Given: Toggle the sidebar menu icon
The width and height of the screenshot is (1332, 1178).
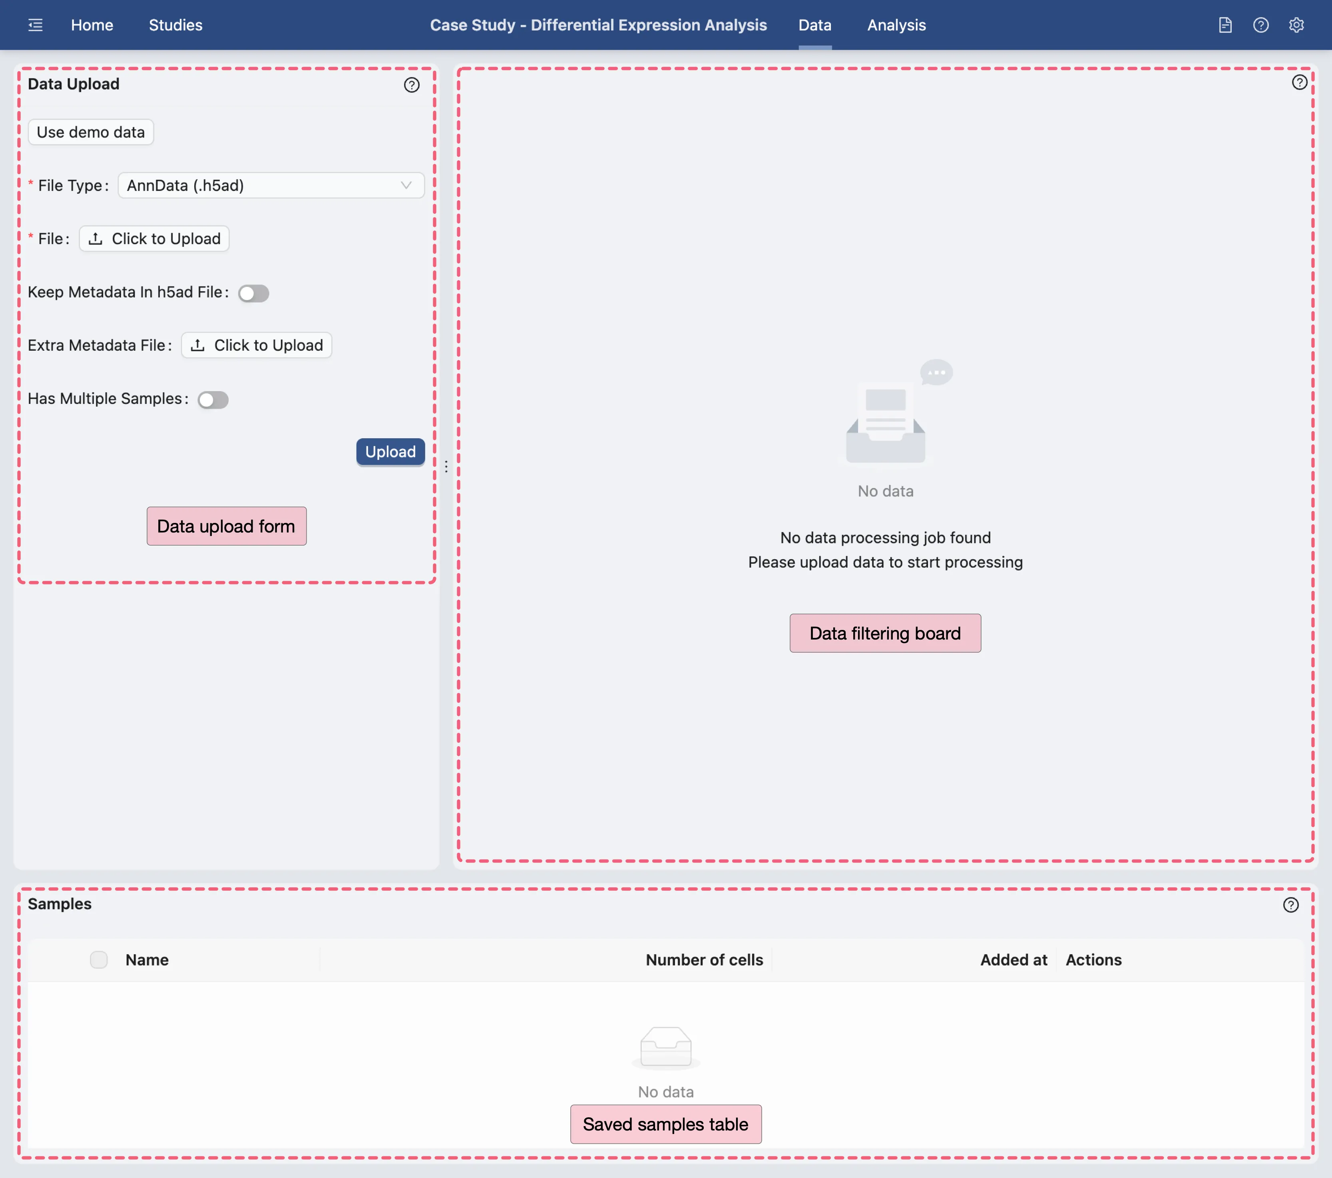Looking at the screenshot, I should coord(35,26).
